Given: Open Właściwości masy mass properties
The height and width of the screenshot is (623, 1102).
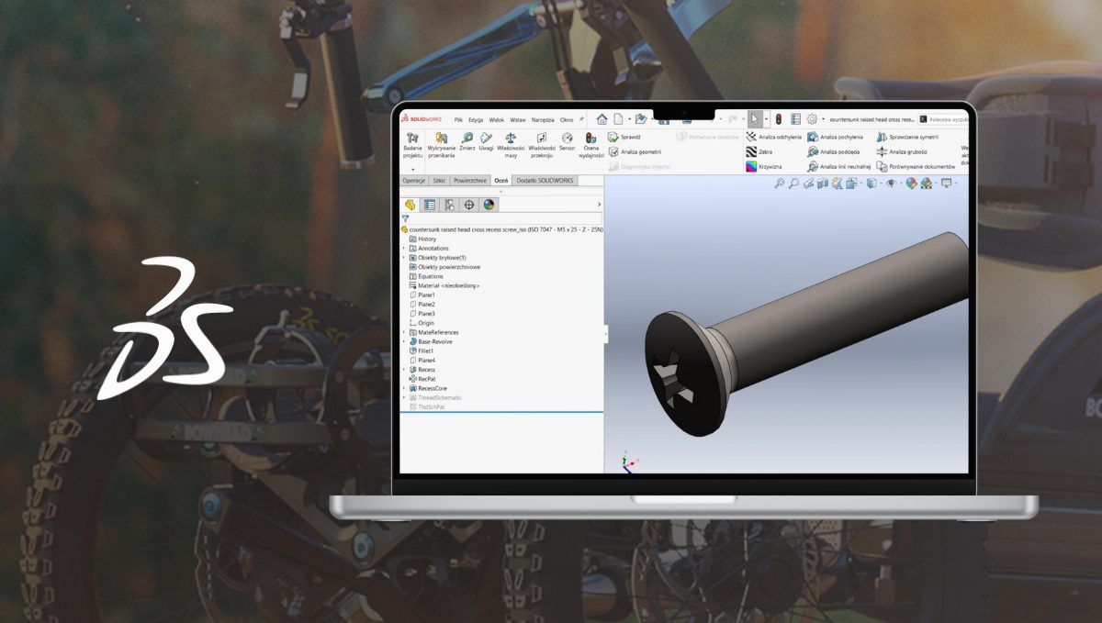Looking at the screenshot, I should pyautogui.click(x=511, y=145).
